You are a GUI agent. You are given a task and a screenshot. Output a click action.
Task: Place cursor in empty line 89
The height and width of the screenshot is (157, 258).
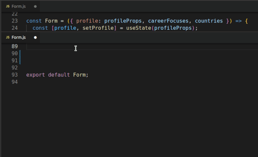(x=142, y=47)
